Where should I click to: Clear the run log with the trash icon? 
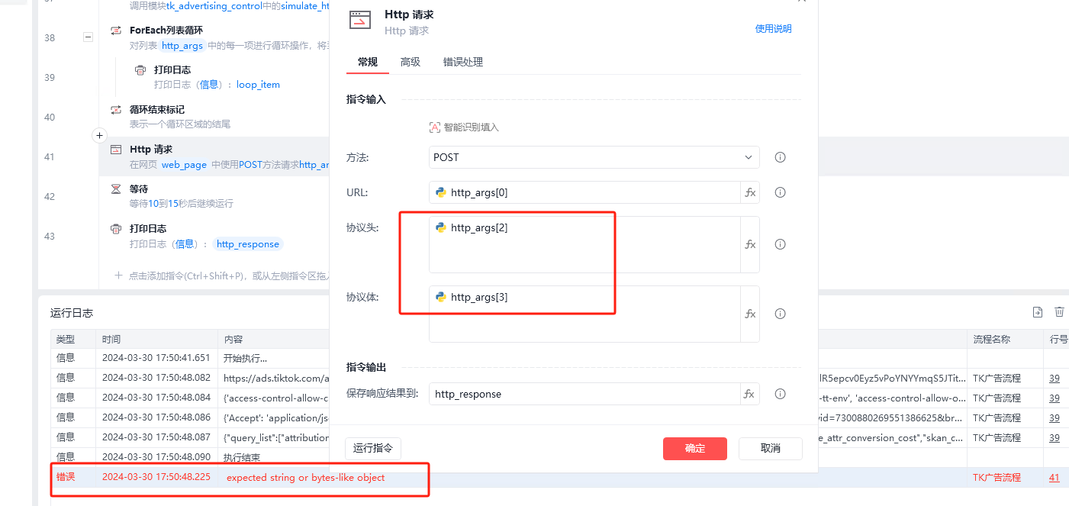1059,311
